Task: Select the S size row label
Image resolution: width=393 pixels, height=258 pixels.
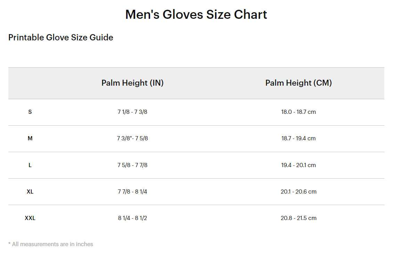Action: pos(30,112)
